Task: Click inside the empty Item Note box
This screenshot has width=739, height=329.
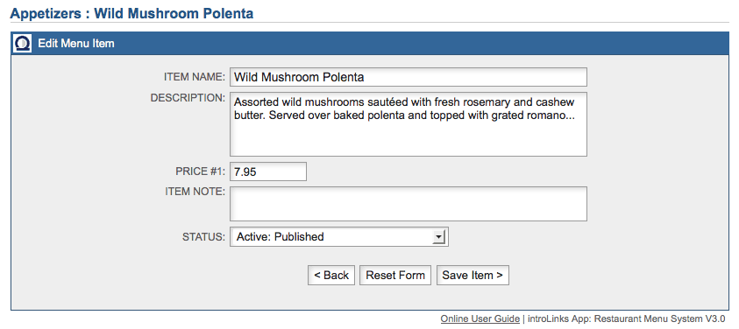Action: [409, 204]
